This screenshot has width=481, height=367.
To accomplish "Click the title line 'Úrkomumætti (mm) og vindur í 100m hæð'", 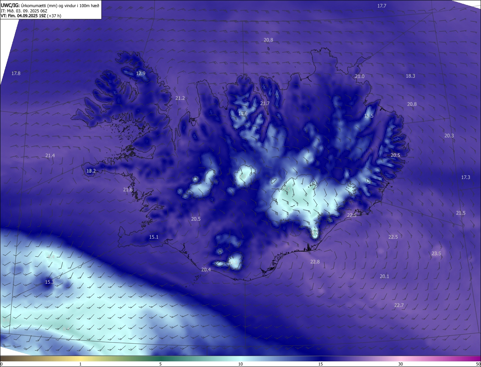I will click(x=60, y=5).
